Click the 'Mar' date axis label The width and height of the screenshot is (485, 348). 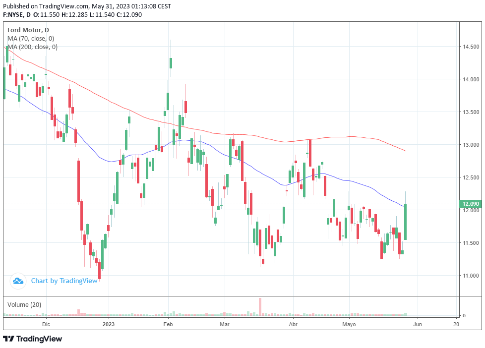(x=225, y=324)
